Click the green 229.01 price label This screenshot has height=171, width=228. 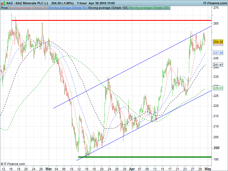coord(218,88)
